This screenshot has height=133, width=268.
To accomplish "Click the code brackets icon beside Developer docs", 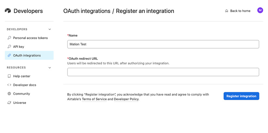I will click(x=9, y=85).
